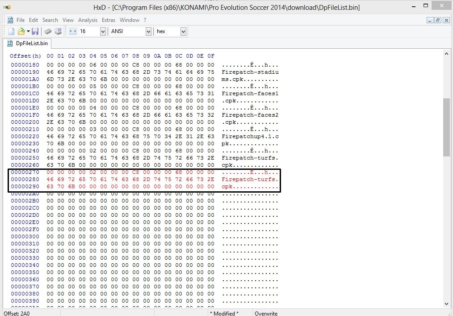Click the Modified status bar entry
453x316 pixels.
pyautogui.click(x=224, y=313)
